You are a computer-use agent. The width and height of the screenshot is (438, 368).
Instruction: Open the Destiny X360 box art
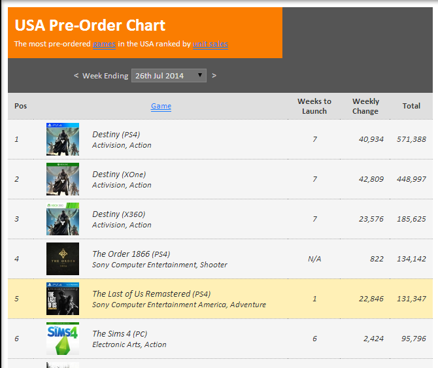[63, 219]
